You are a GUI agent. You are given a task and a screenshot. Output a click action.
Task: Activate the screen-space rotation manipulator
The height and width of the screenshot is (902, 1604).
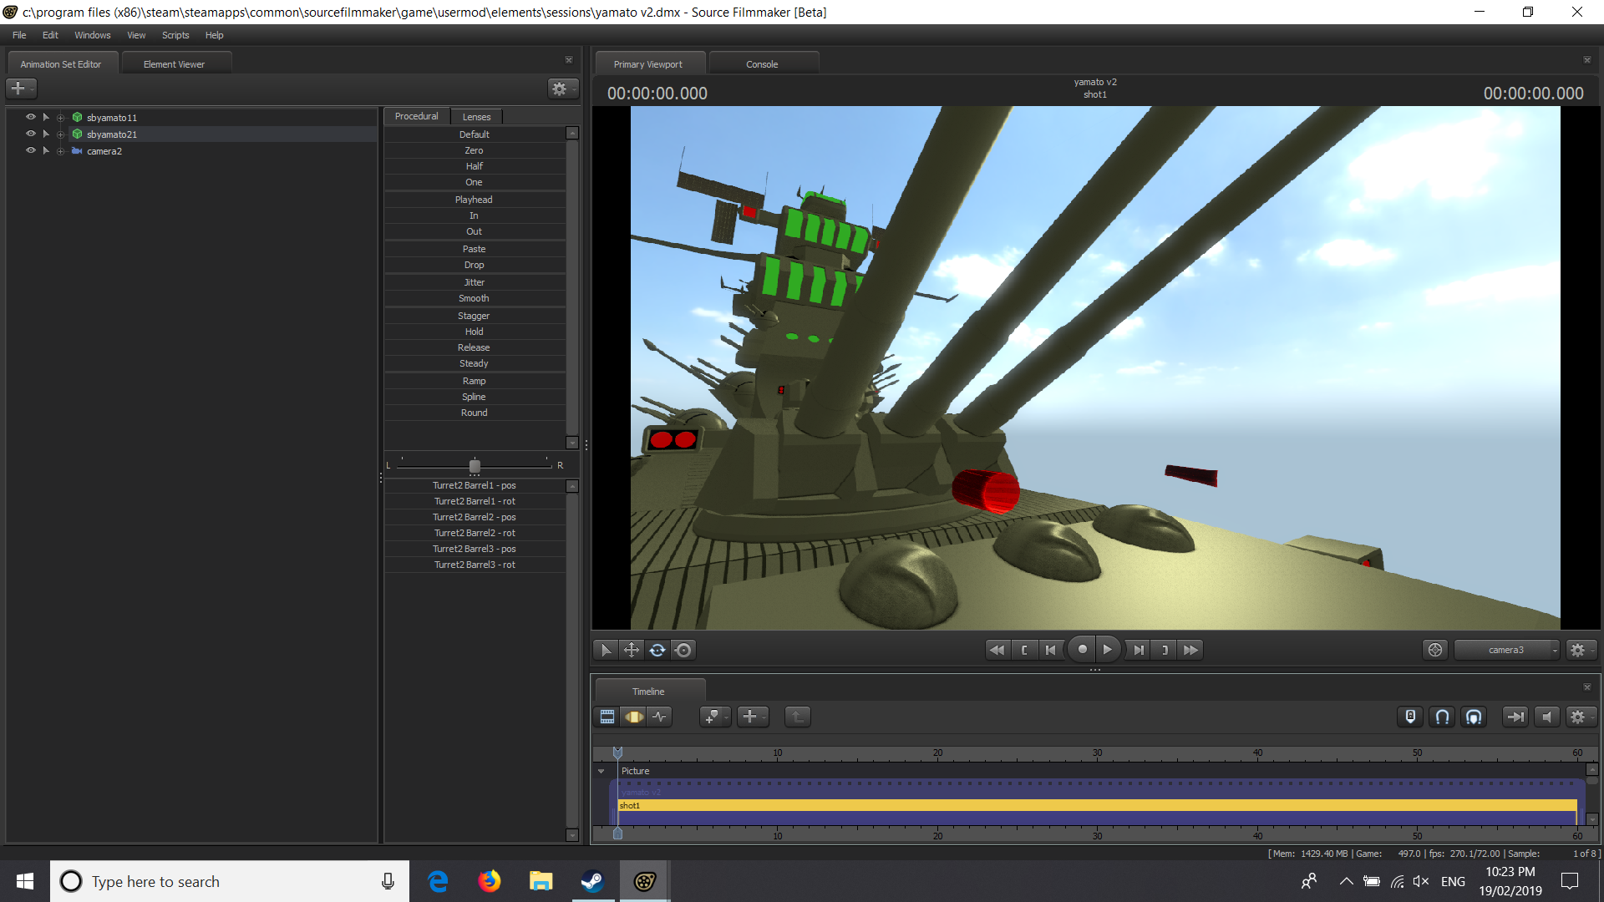click(x=683, y=650)
